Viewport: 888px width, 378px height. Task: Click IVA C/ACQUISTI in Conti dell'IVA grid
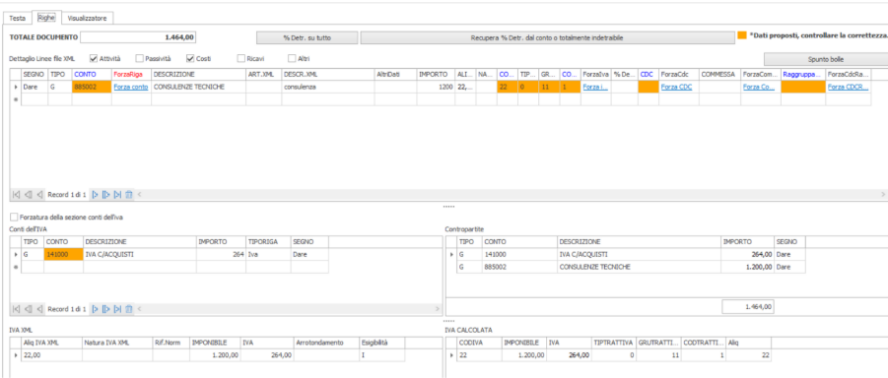pyautogui.click(x=139, y=255)
